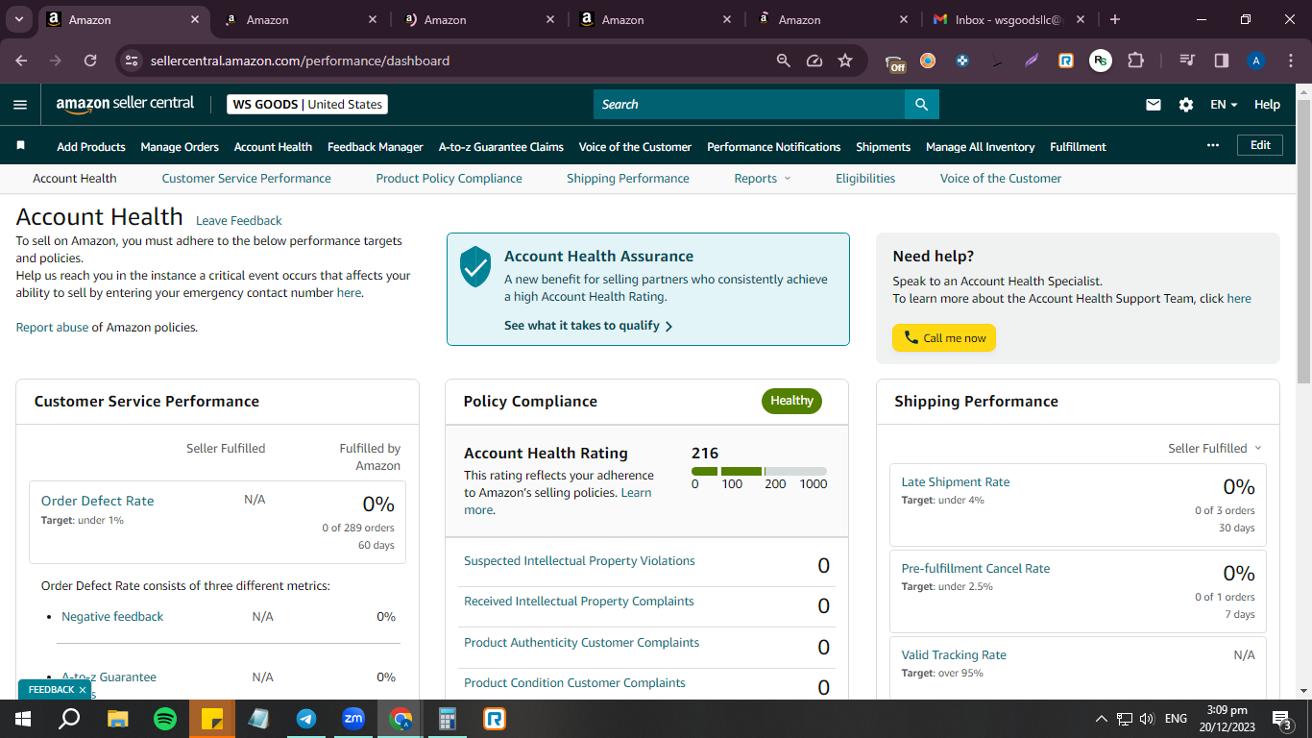1312x738 pixels.
Task: Open the browser extensions puzzle icon
Action: pos(1135,61)
